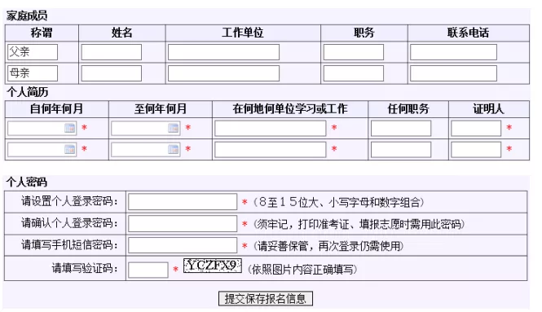
Task: Click the 工作单位 field in 母亲 row
Action: click(x=223, y=73)
